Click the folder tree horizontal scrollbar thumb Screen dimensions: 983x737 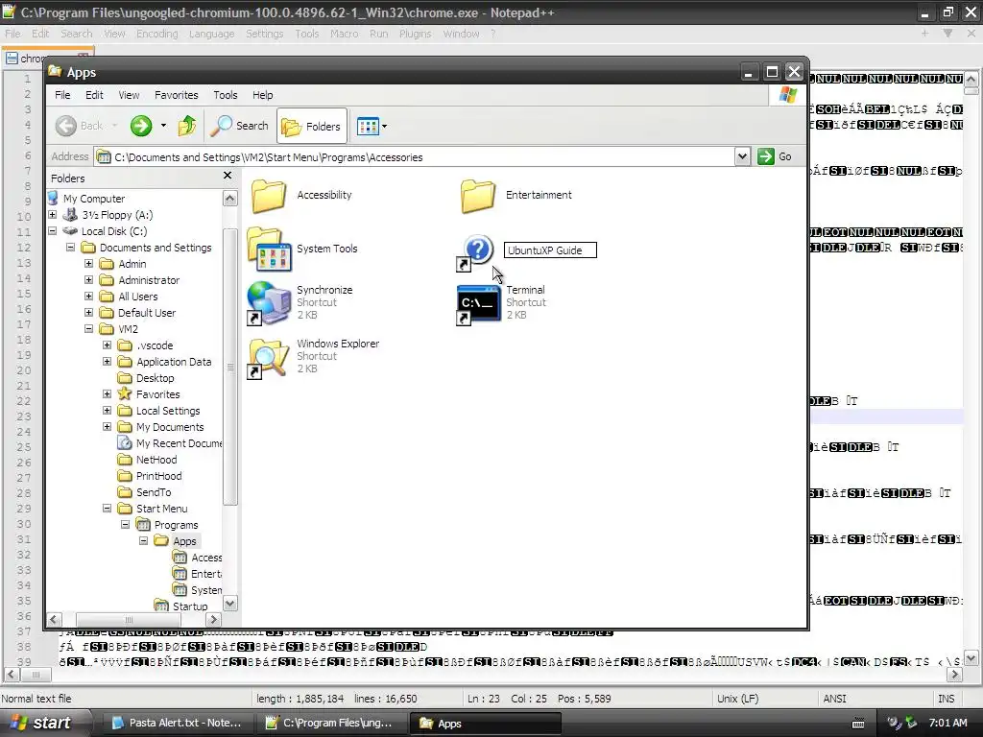point(129,619)
